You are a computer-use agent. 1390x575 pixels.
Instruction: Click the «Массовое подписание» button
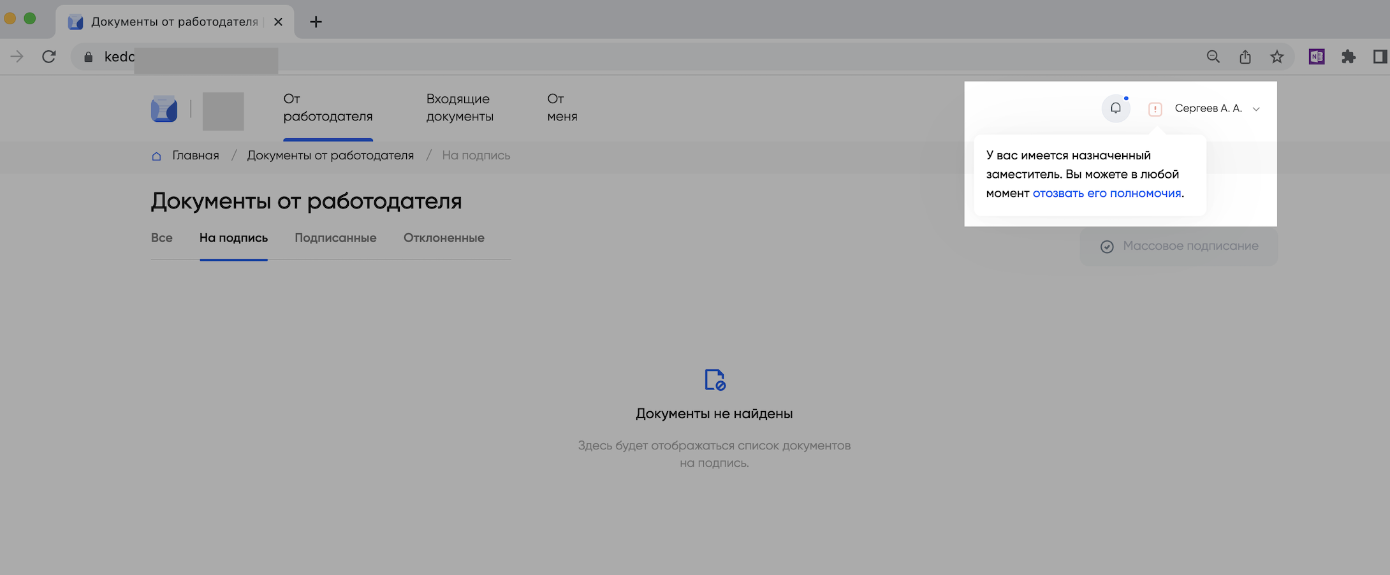(1178, 246)
